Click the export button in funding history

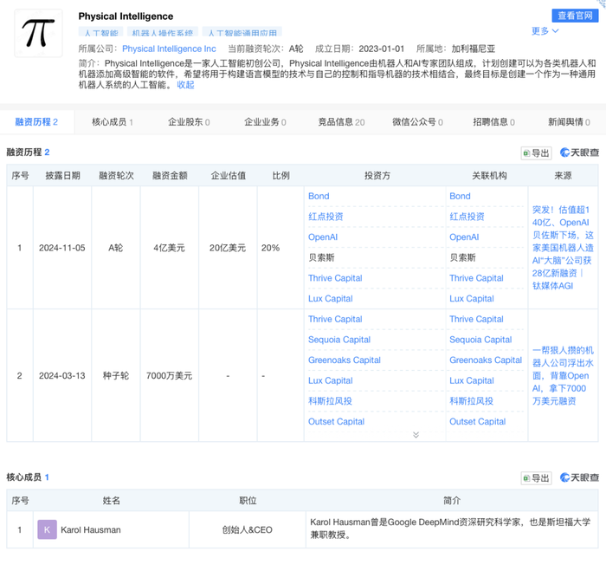coord(536,153)
